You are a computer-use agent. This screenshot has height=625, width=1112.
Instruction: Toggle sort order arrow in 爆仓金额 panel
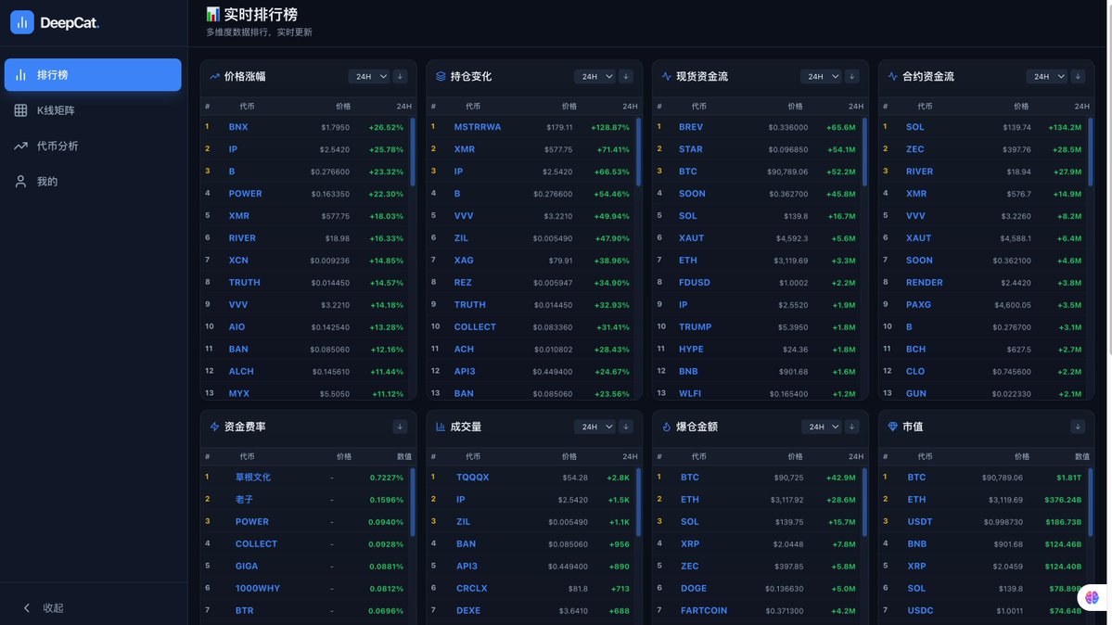851,427
